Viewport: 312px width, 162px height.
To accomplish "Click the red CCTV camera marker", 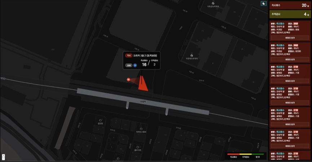I will 128,80.
